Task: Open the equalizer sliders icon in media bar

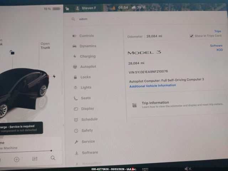Action: (x=35, y=159)
